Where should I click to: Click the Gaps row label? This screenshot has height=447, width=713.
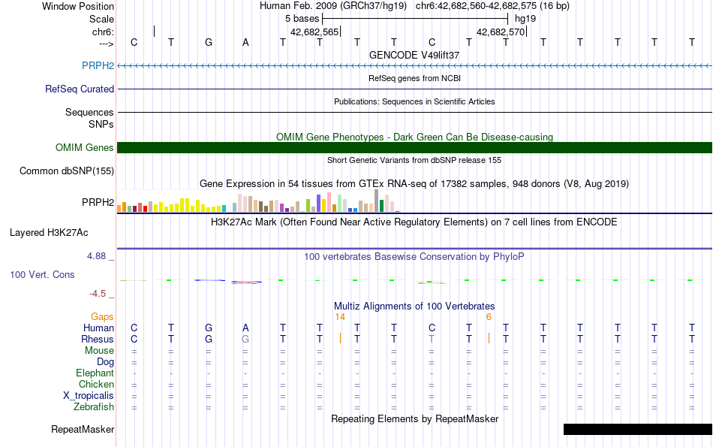tap(102, 316)
